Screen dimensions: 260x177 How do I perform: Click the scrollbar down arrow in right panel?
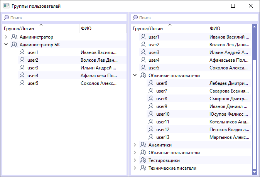click(x=254, y=171)
